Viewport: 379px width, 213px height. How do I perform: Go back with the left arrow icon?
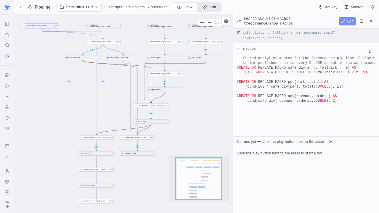coord(21,7)
